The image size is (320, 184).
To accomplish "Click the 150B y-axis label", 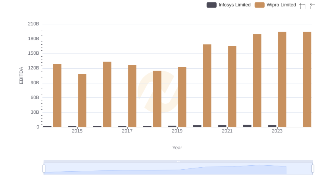I will click(x=34, y=53).
